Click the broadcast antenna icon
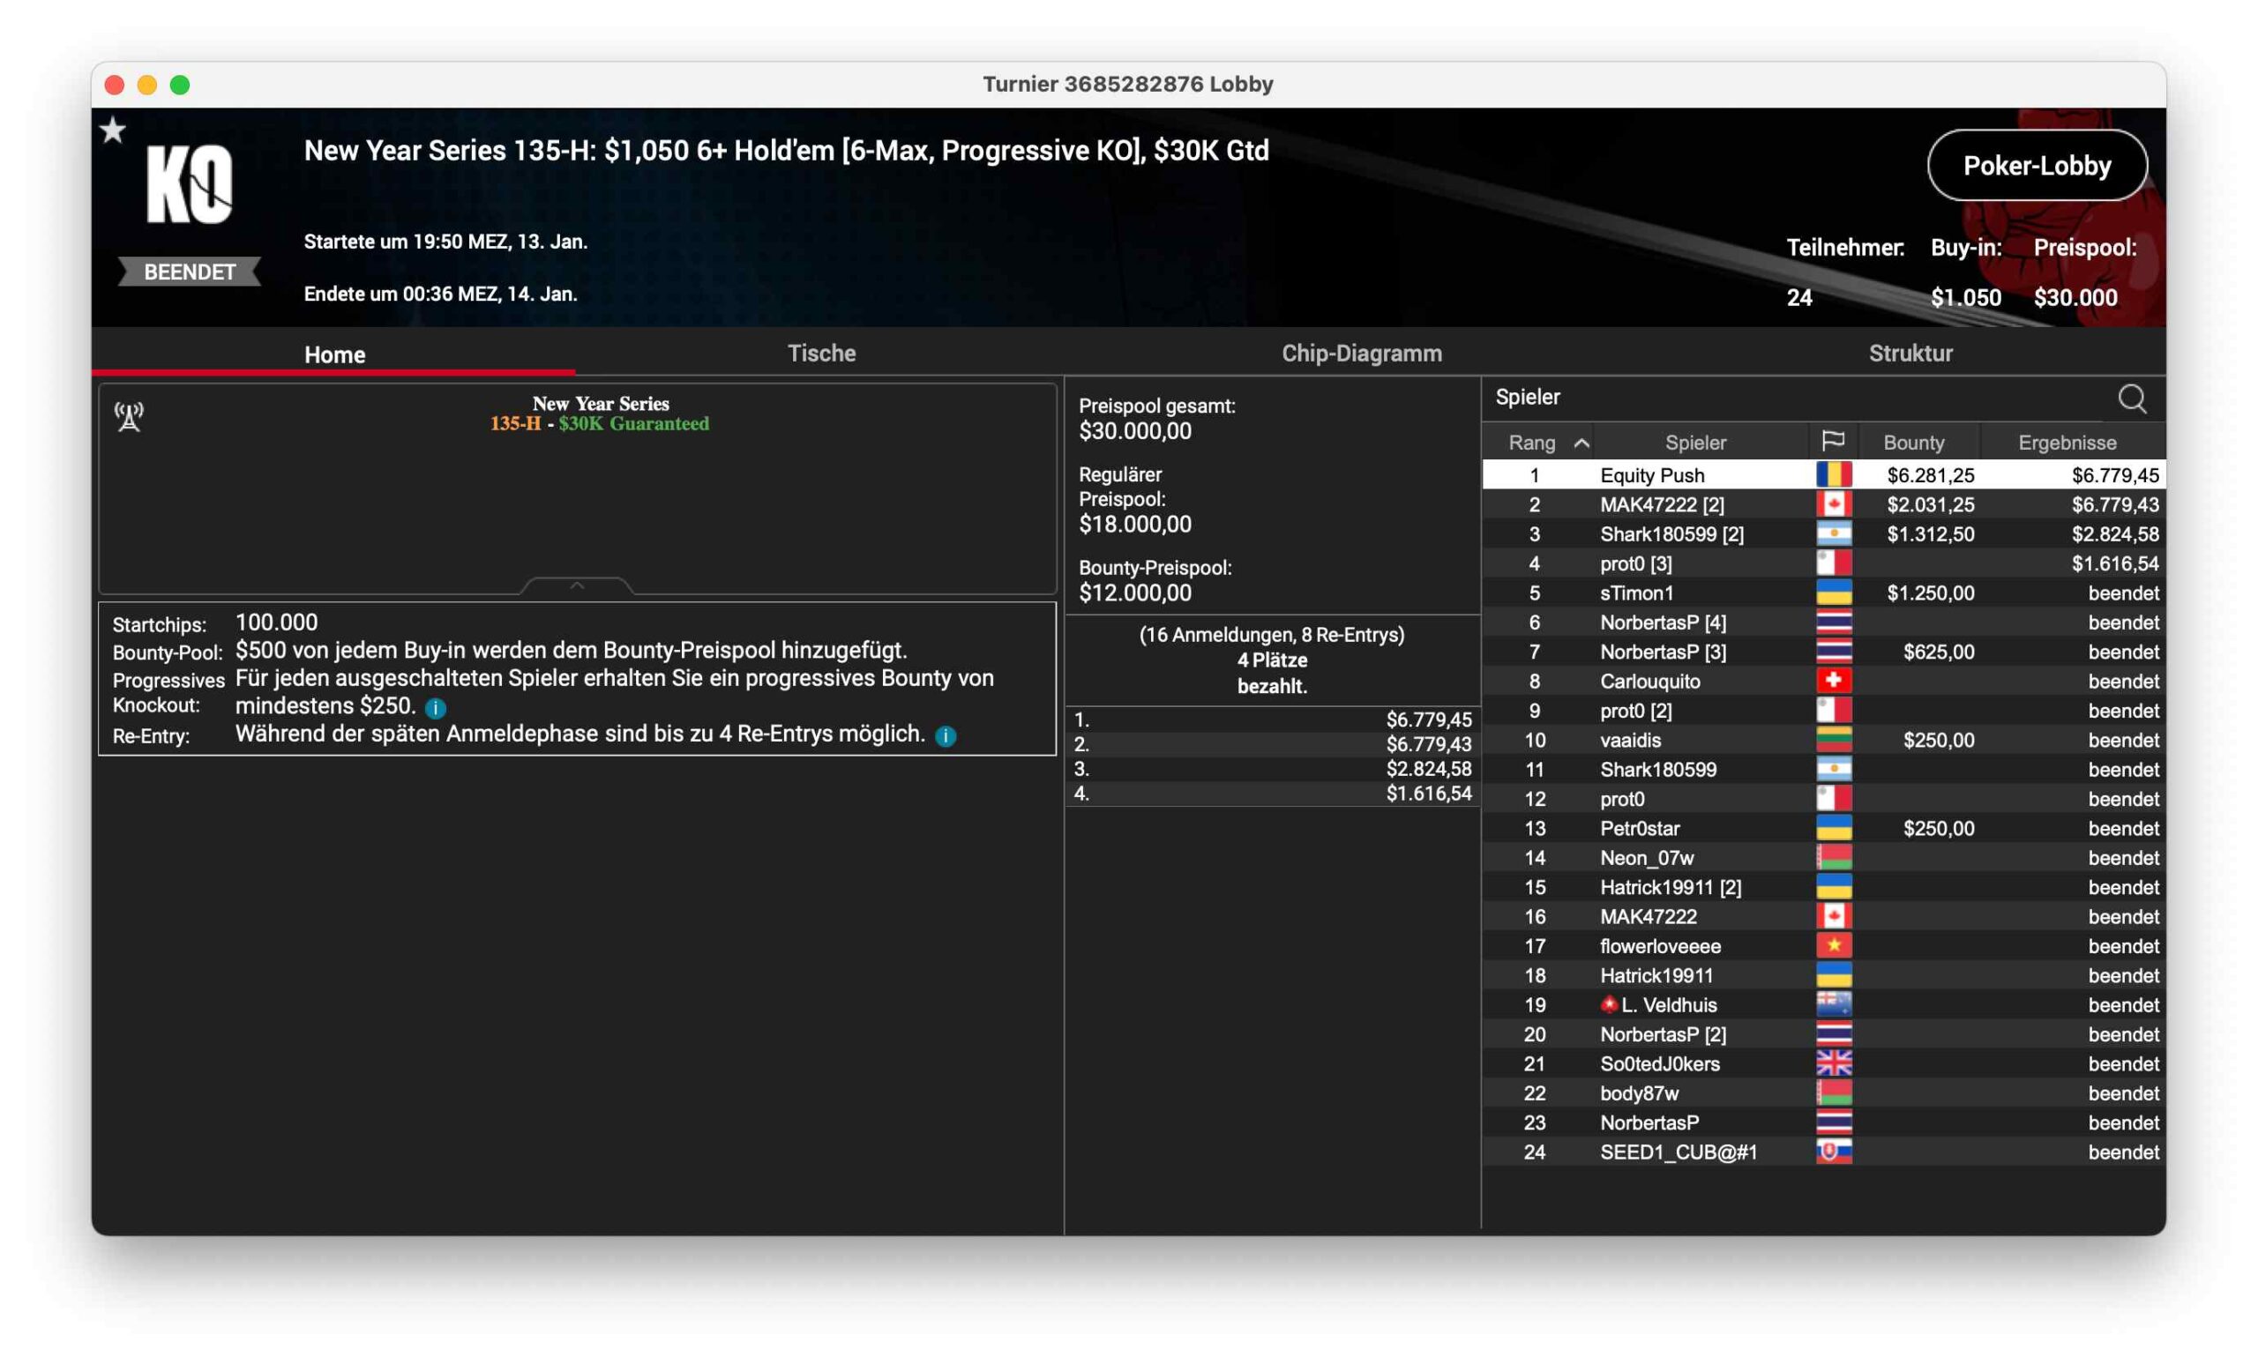The width and height of the screenshot is (2258, 1357). click(x=129, y=417)
